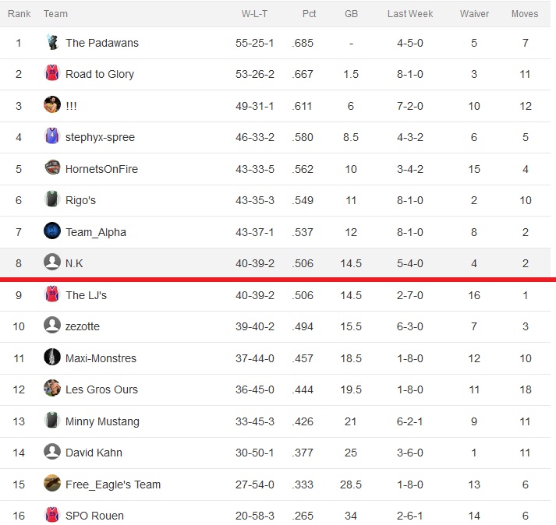Click Minny Mustang dark jersey icon

[x=52, y=421]
